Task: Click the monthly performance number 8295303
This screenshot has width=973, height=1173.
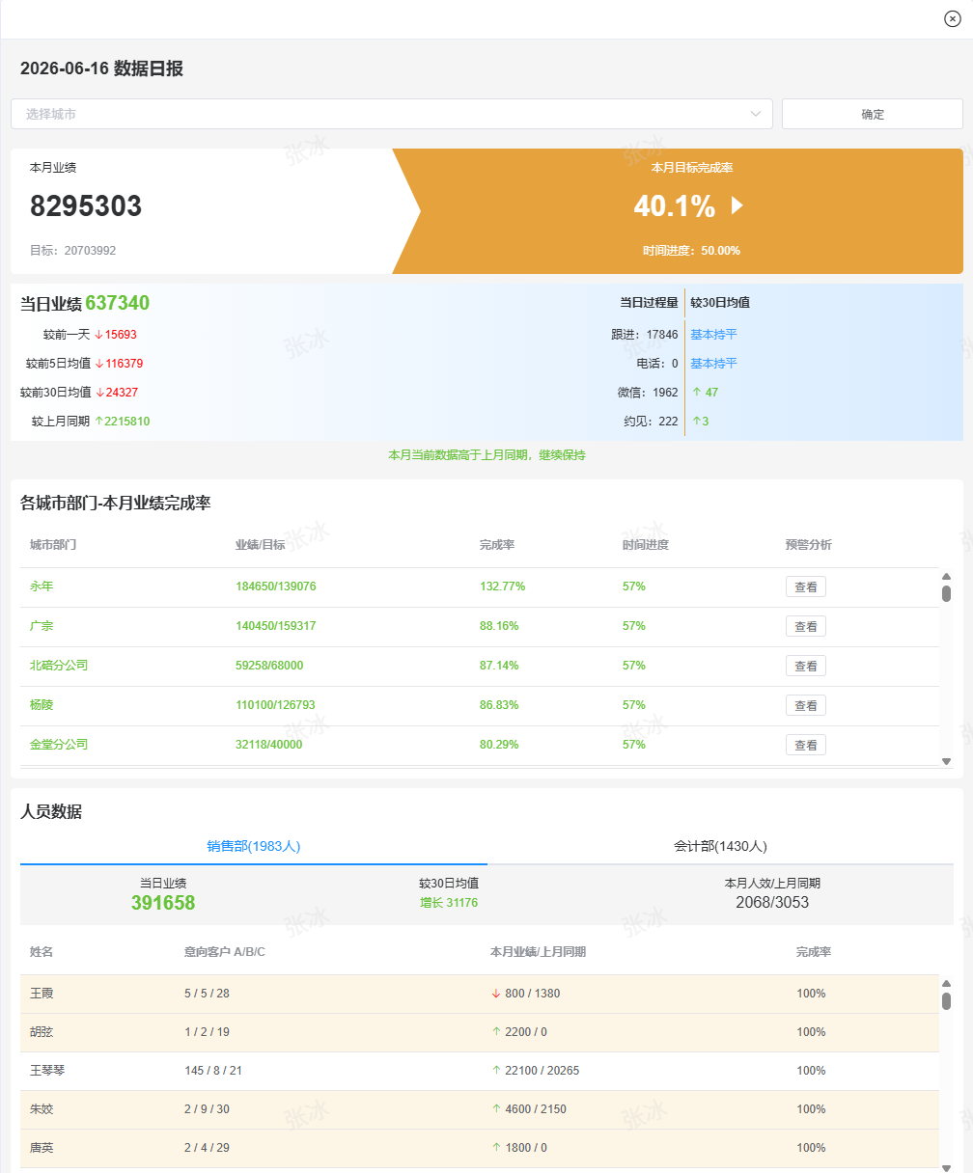Action: point(86,206)
